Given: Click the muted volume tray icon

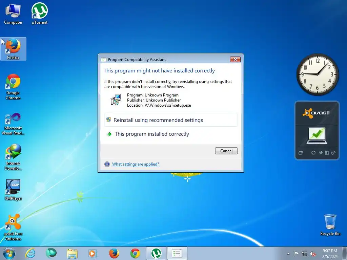Looking at the screenshot, I should (x=313, y=254).
